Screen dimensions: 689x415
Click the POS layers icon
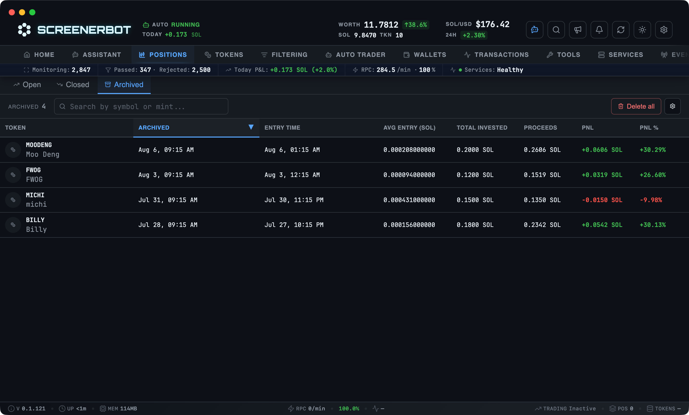(x=612, y=409)
